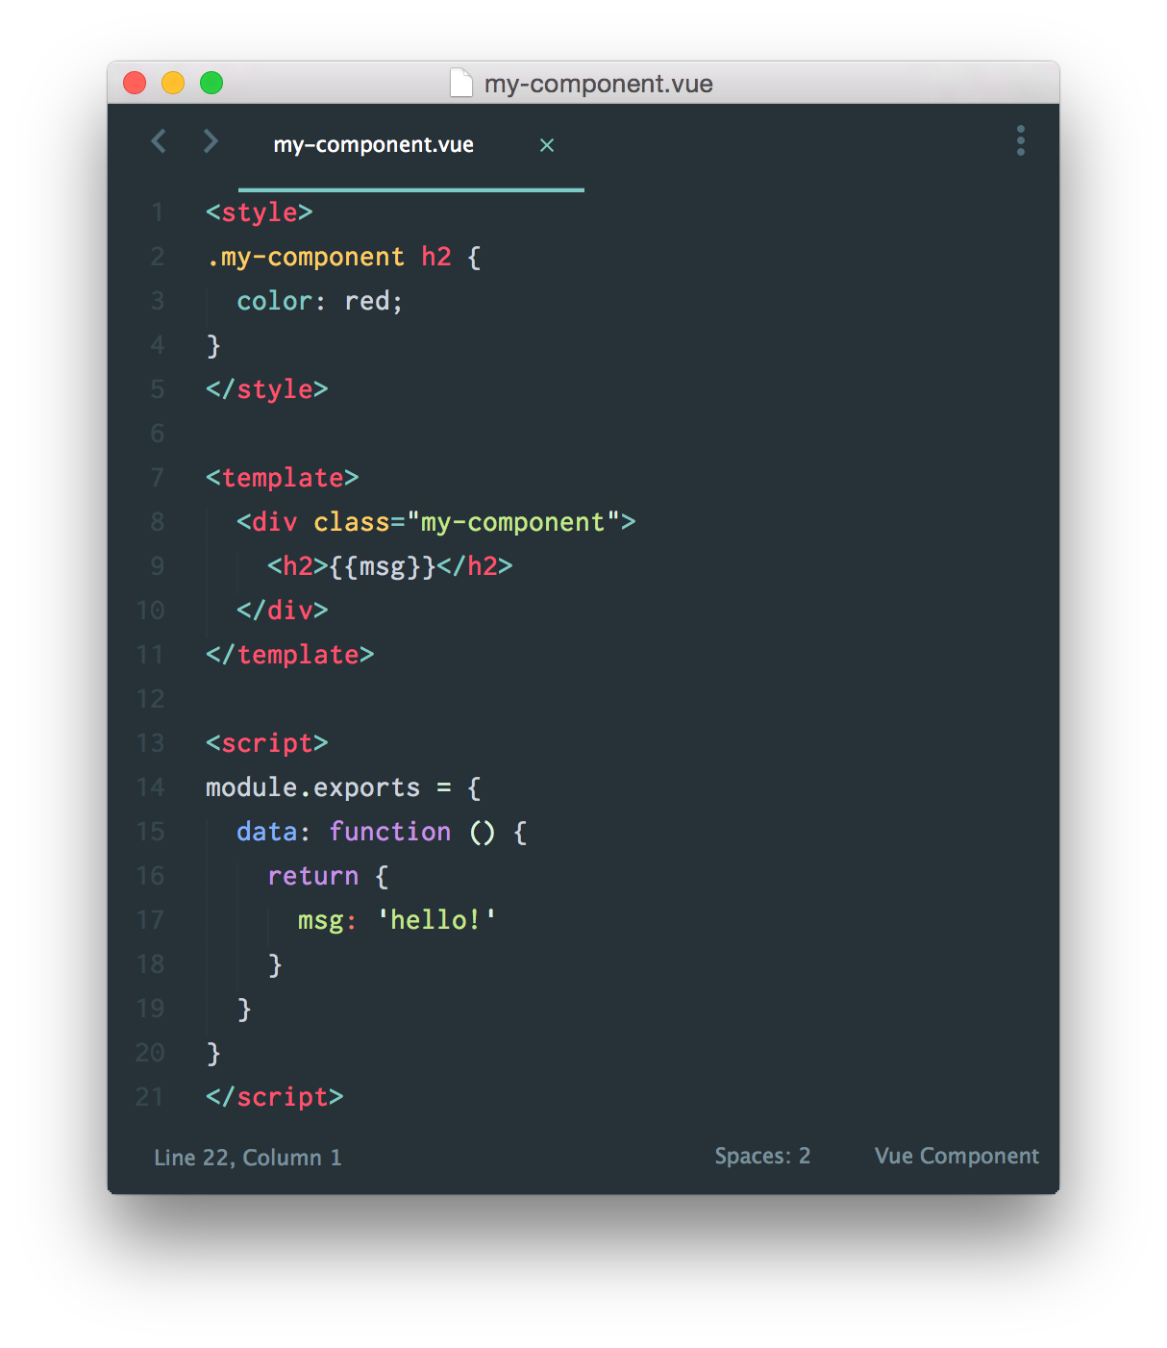Click the Line 22, Column 1 status indicator
Screen dimensions: 1167x1348
[248, 1157]
